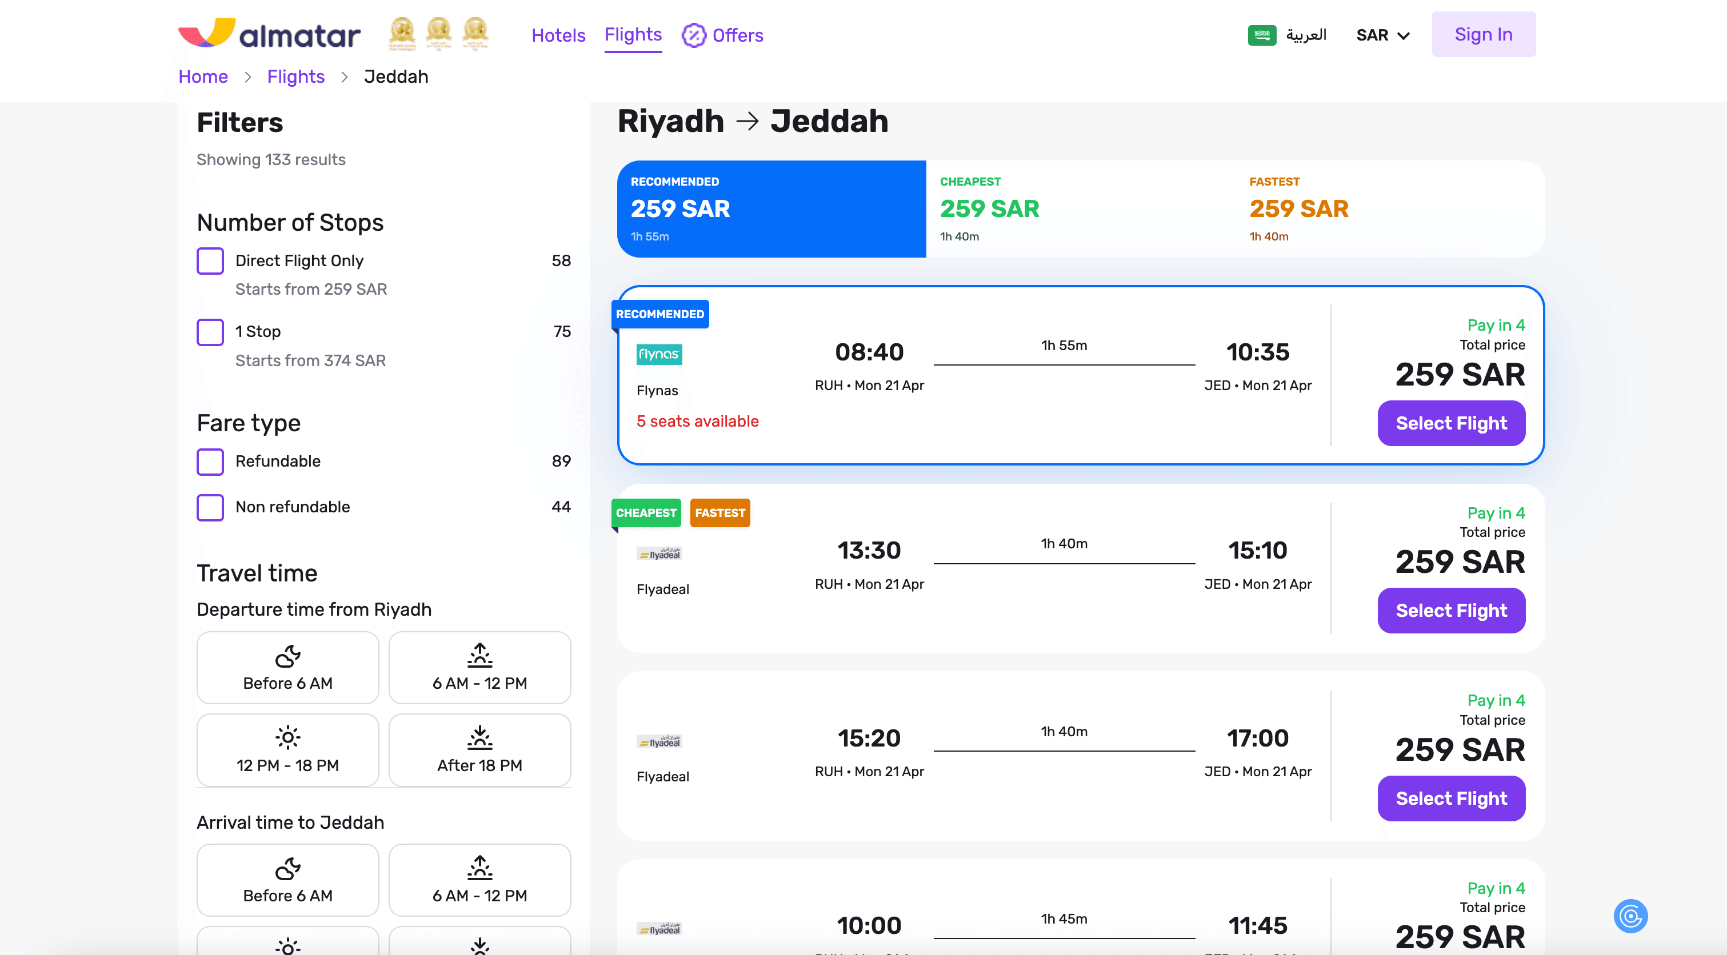1727x955 pixels.
Task: Select Before 6 AM departure moon icon
Action: point(287,656)
